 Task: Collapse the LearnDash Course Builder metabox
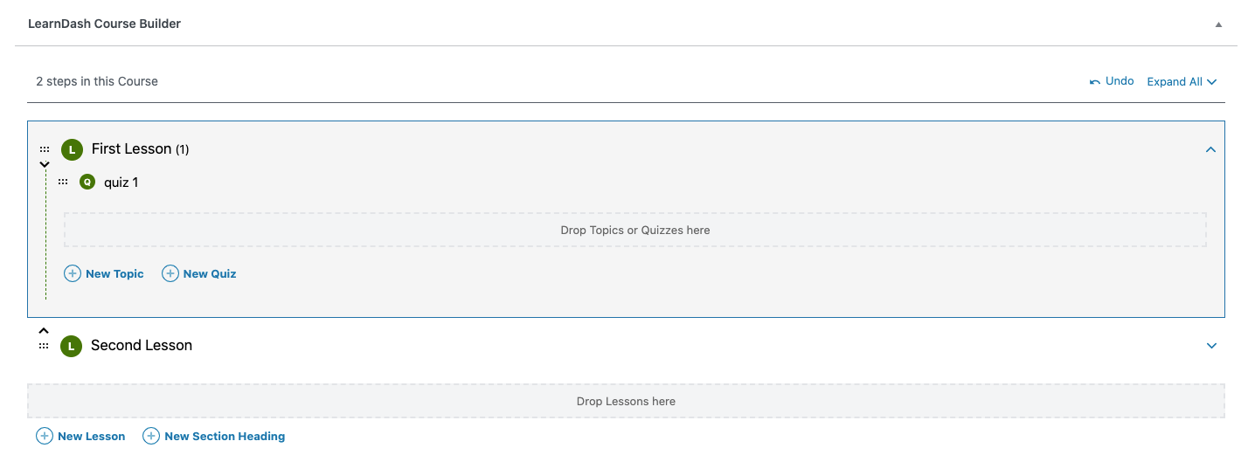tap(1218, 24)
